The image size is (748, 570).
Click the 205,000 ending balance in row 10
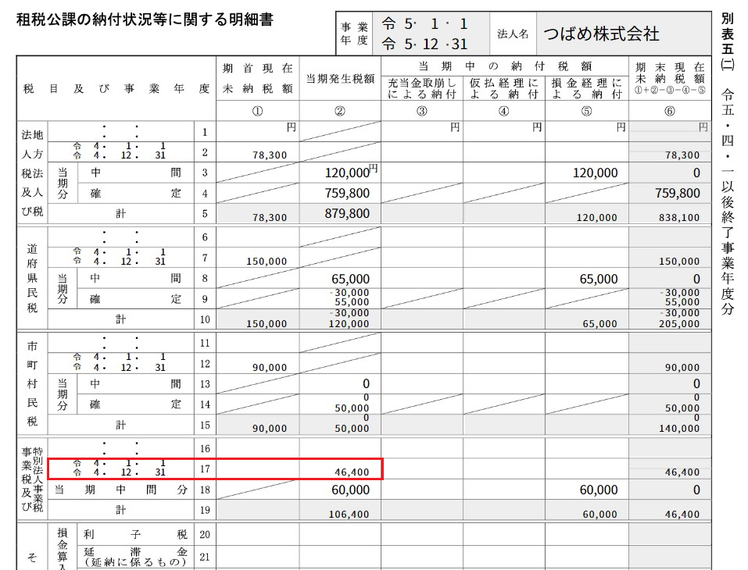pyautogui.click(x=679, y=323)
